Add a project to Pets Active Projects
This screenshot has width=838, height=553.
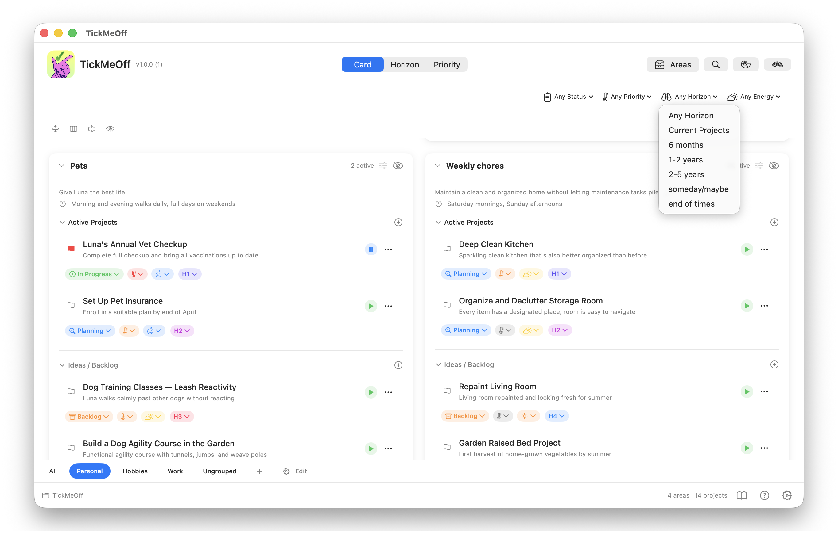398,222
